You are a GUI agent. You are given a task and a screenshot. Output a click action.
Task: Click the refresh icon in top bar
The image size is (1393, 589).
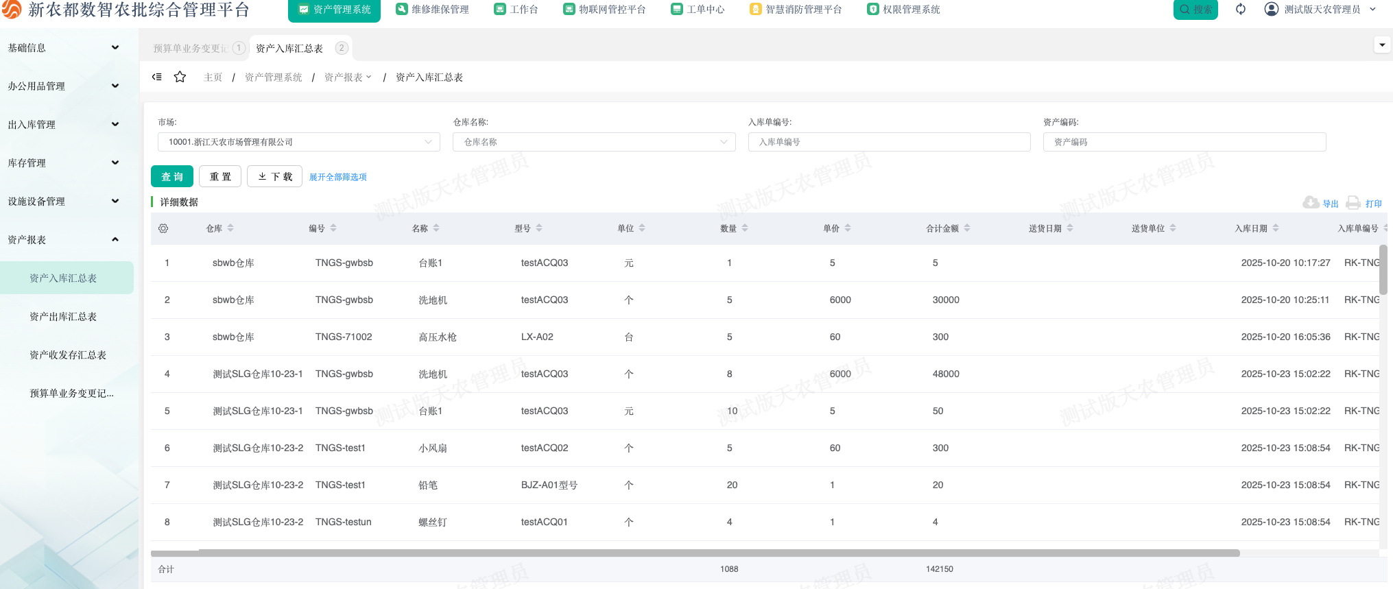click(1240, 10)
